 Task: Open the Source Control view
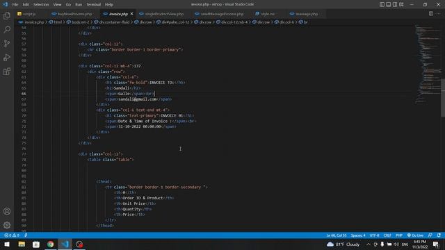7,43
